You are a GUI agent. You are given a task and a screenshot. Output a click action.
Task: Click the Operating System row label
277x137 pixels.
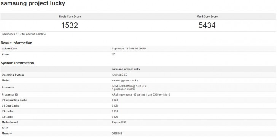pos(13,75)
